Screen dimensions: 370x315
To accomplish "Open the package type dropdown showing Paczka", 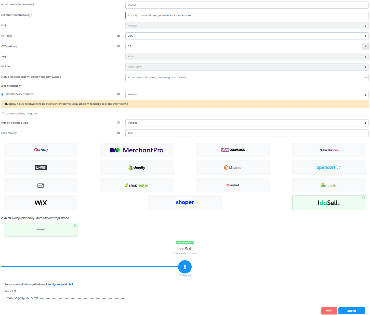I will pos(247,123).
